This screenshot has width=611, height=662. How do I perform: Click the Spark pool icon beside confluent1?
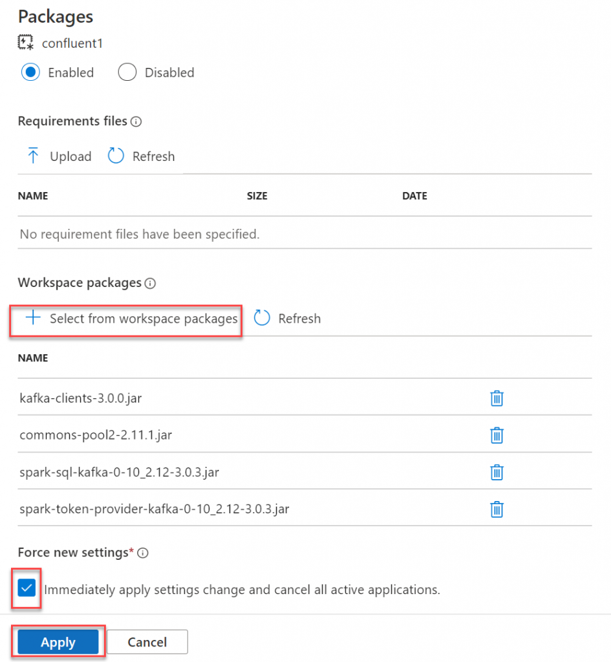[24, 43]
